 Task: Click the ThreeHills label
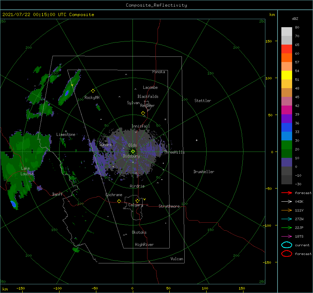click(x=175, y=152)
